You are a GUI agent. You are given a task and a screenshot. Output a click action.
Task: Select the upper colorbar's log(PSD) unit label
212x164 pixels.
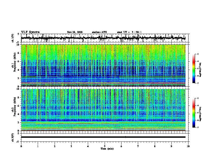tap(200, 70)
